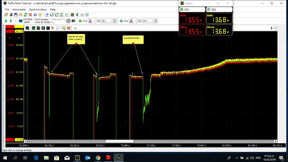Open Google Chrome from the taskbar

(x=98, y=158)
